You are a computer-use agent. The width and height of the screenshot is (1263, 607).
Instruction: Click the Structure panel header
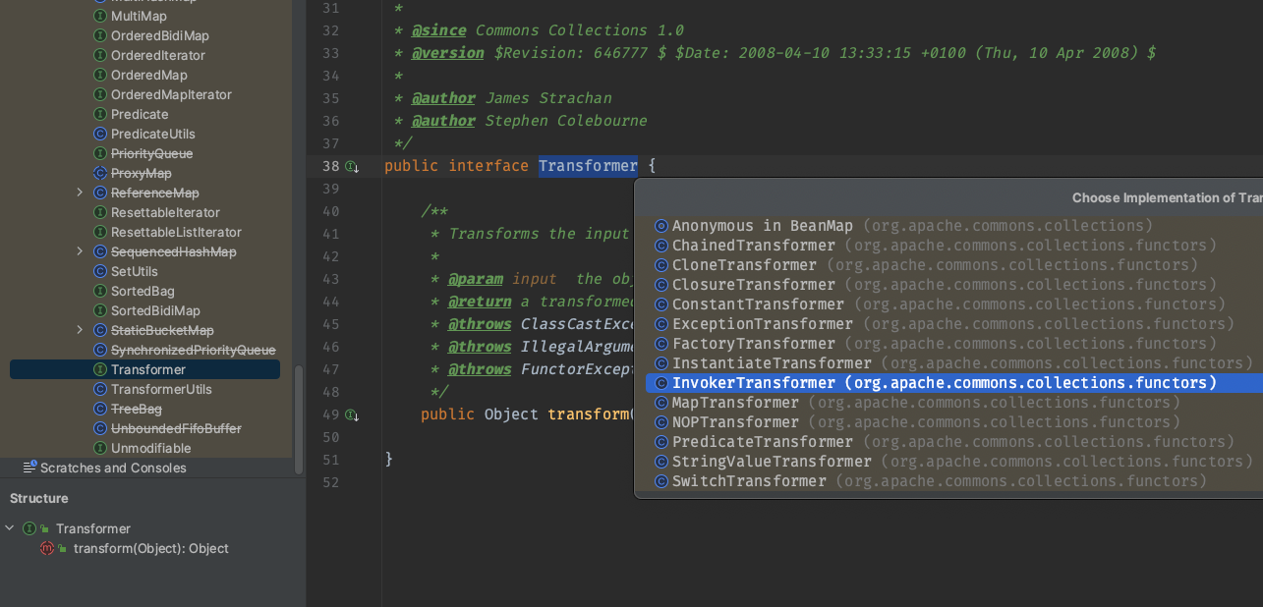click(39, 498)
